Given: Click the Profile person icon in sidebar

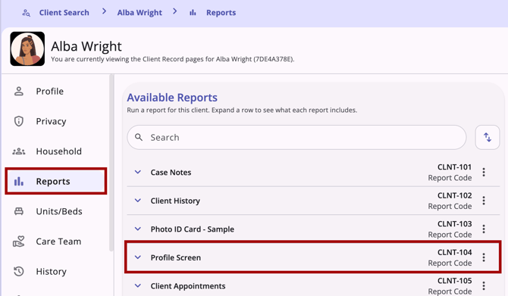Looking at the screenshot, I should pyautogui.click(x=19, y=92).
